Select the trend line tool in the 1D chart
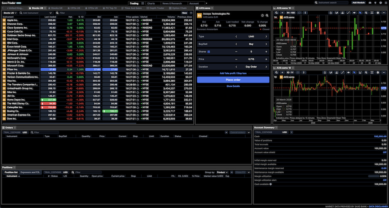 (343, 72)
